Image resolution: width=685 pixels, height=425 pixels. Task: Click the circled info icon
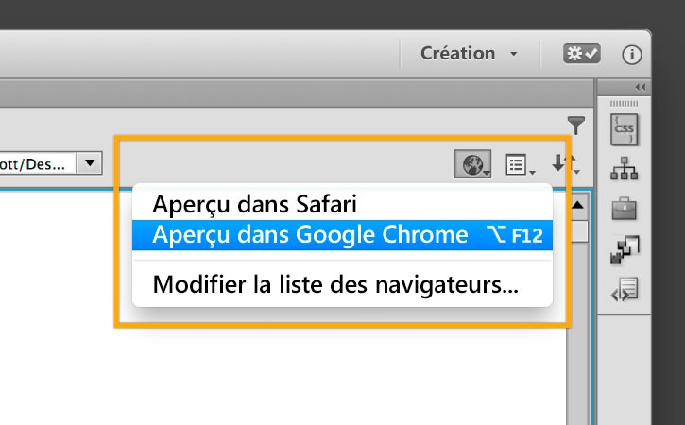coord(631,55)
